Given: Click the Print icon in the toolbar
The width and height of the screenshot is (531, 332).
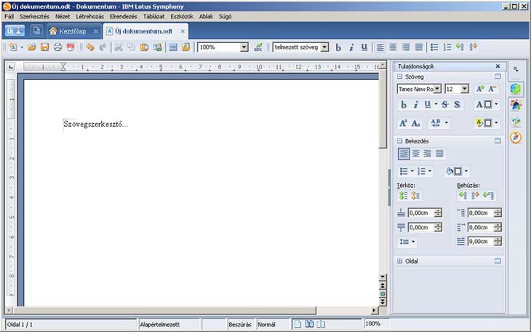Looking at the screenshot, I should pos(57,47).
